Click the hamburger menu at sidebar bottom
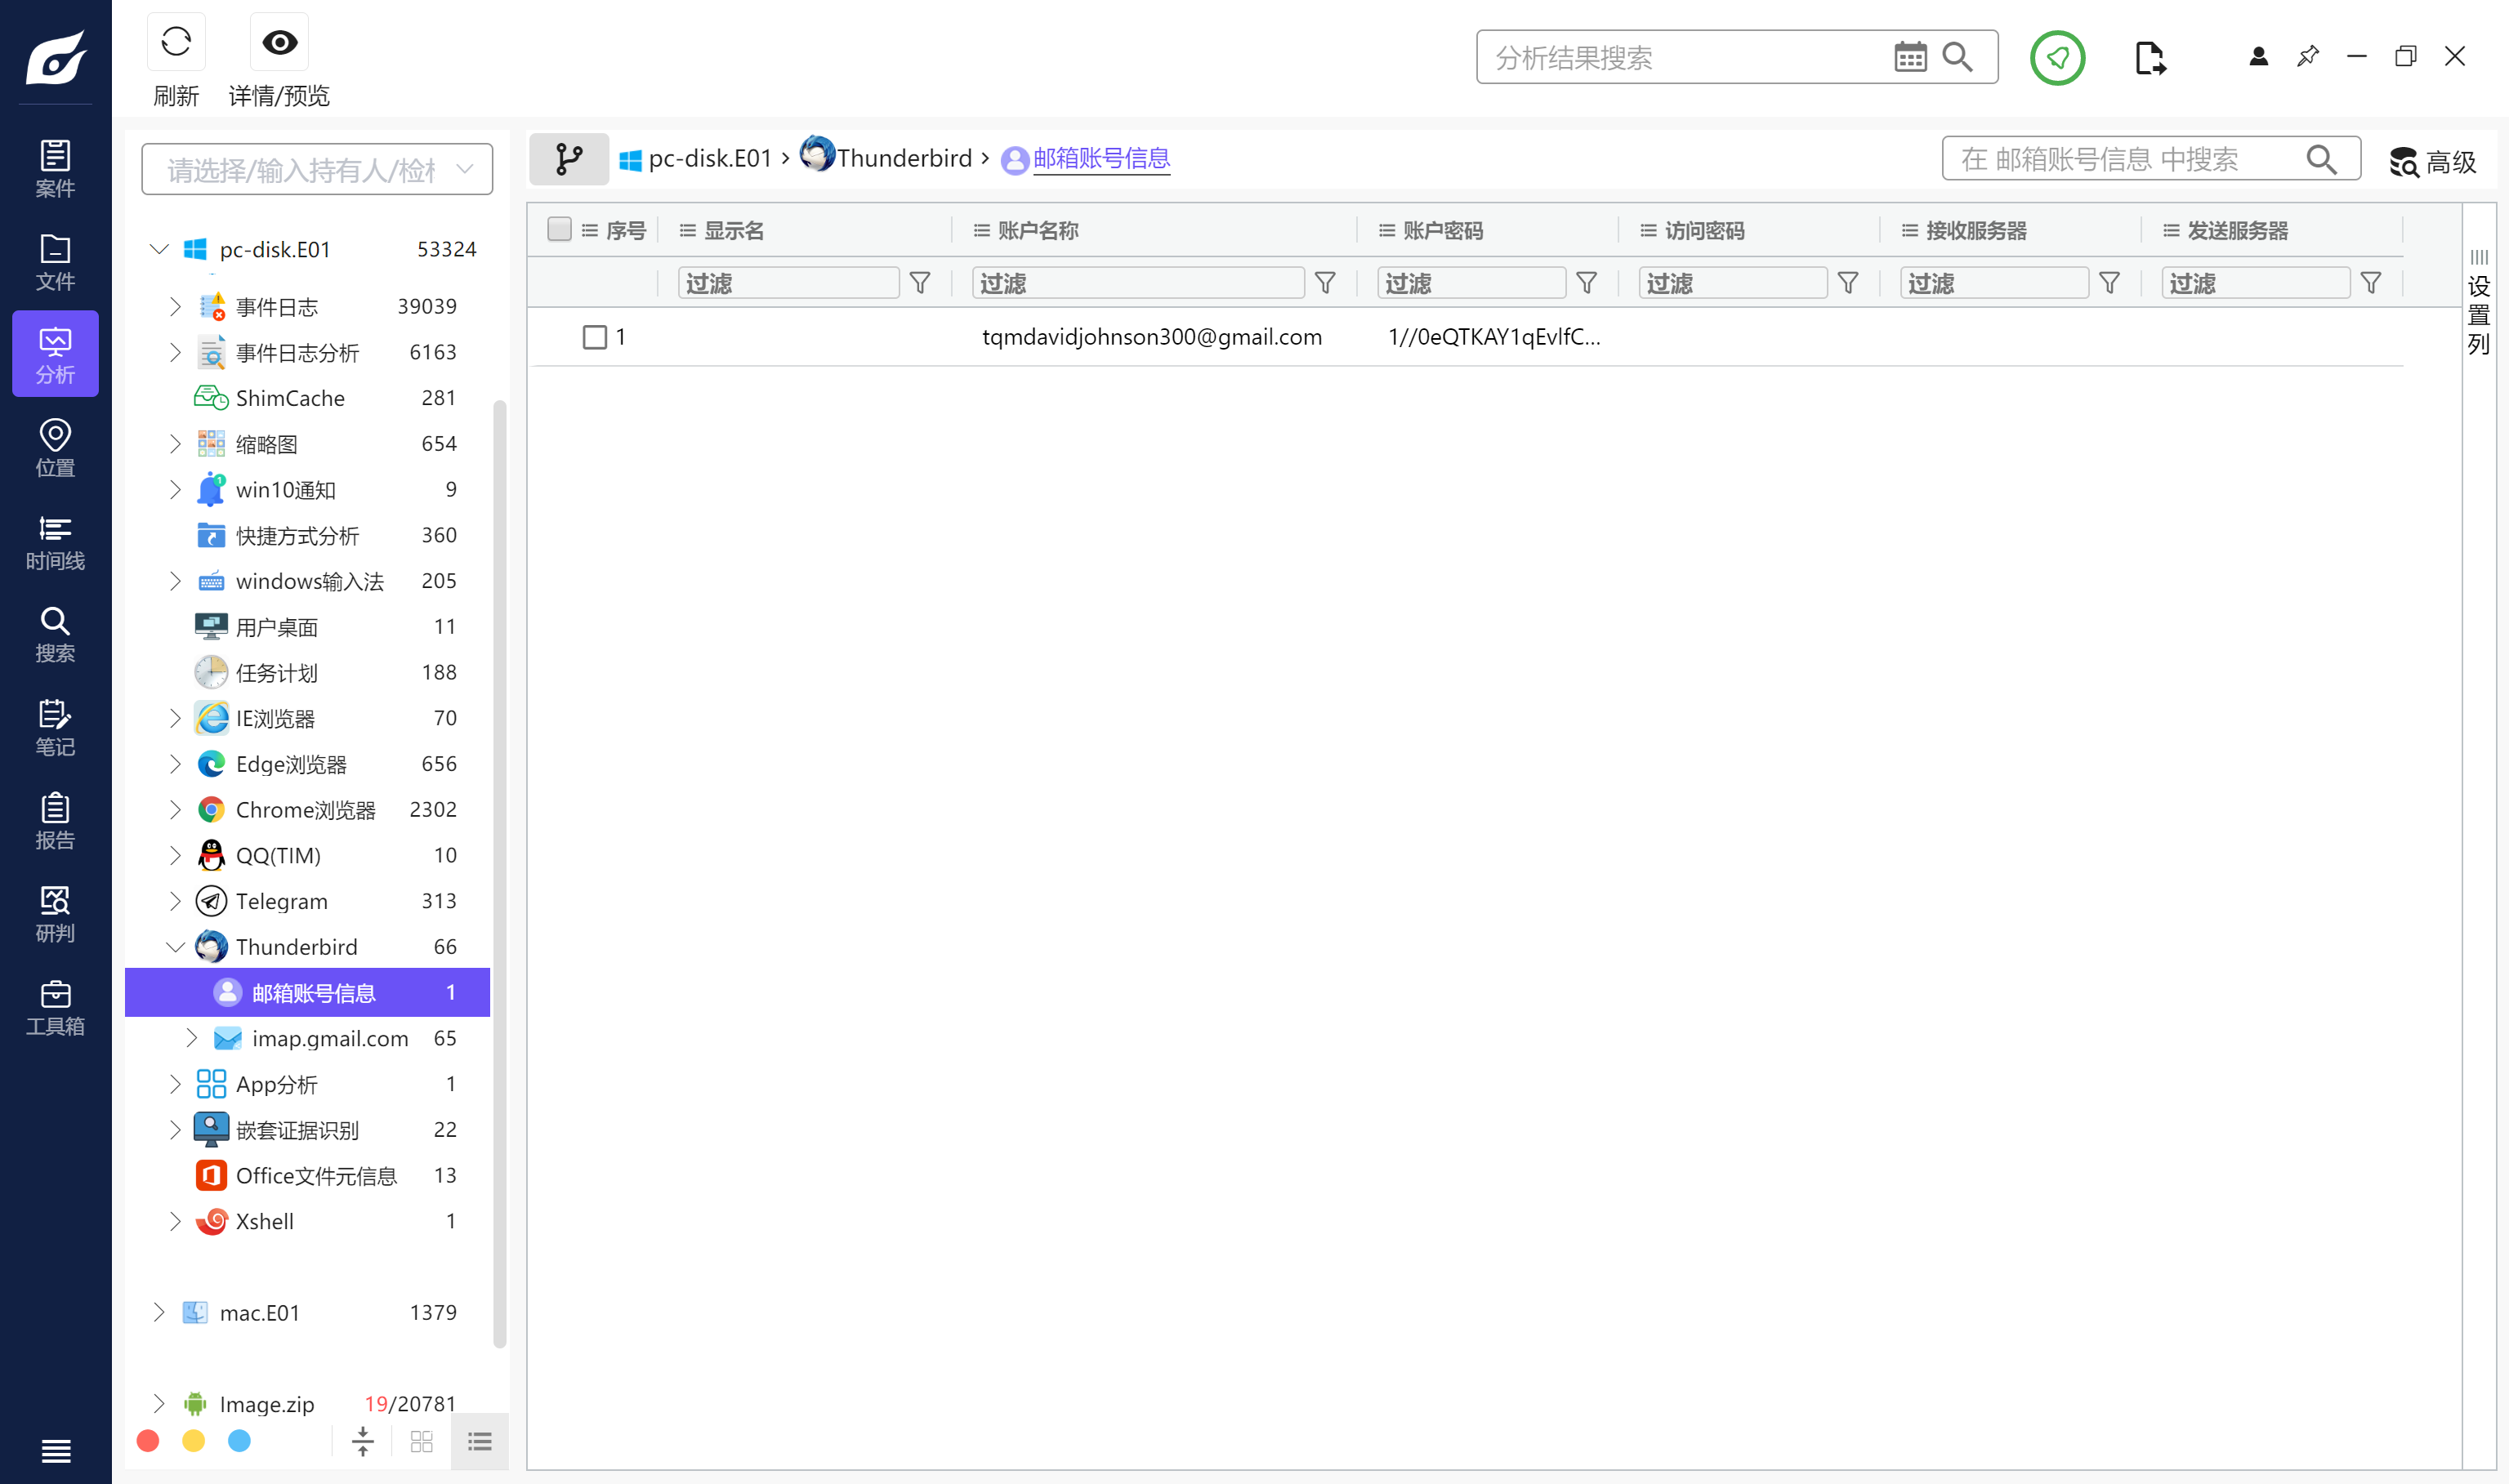The height and width of the screenshot is (1484, 2509). pyautogui.click(x=55, y=1450)
